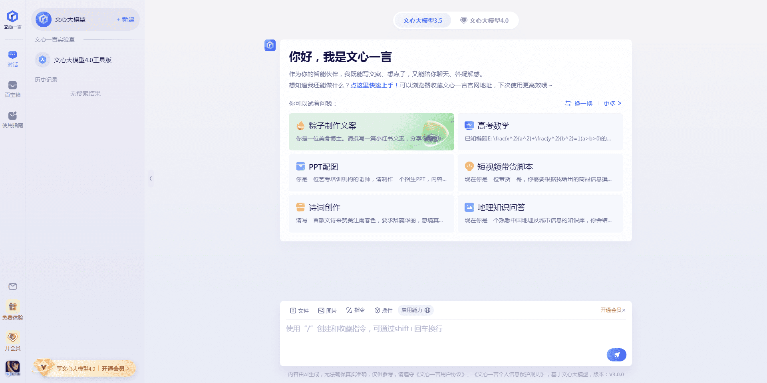Open 插件 plugins toolbar item

[x=383, y=310]
